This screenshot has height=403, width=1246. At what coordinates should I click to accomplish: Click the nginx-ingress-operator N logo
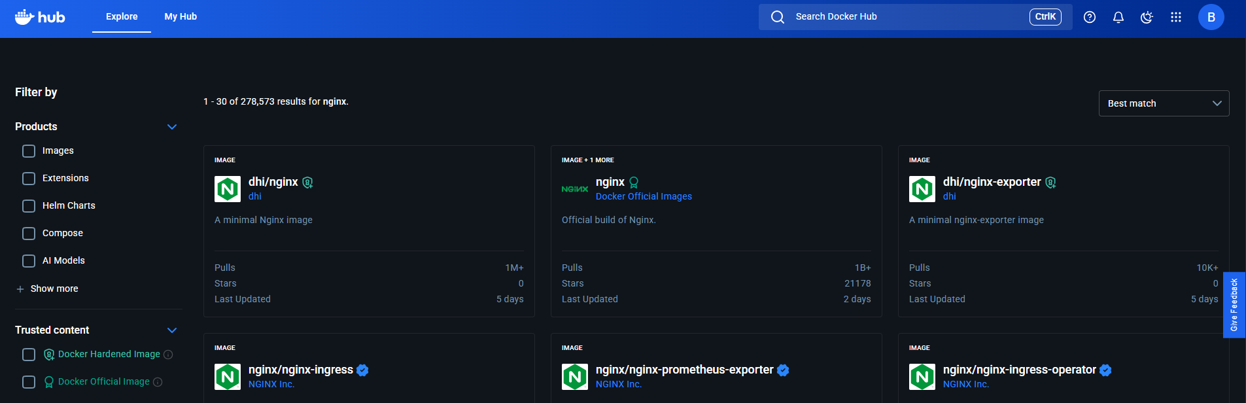click(x=922, y=377)
